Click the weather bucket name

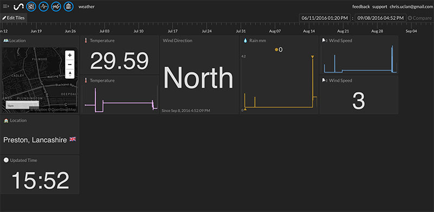[x=86, y=7]
